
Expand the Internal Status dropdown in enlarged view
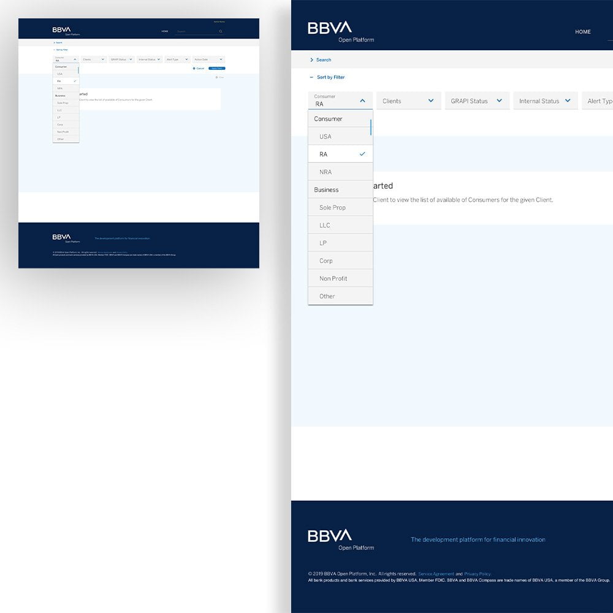568,101
